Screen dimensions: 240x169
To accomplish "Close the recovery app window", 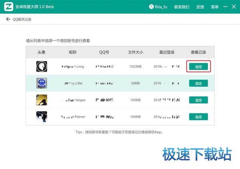I will click(234, 6).
